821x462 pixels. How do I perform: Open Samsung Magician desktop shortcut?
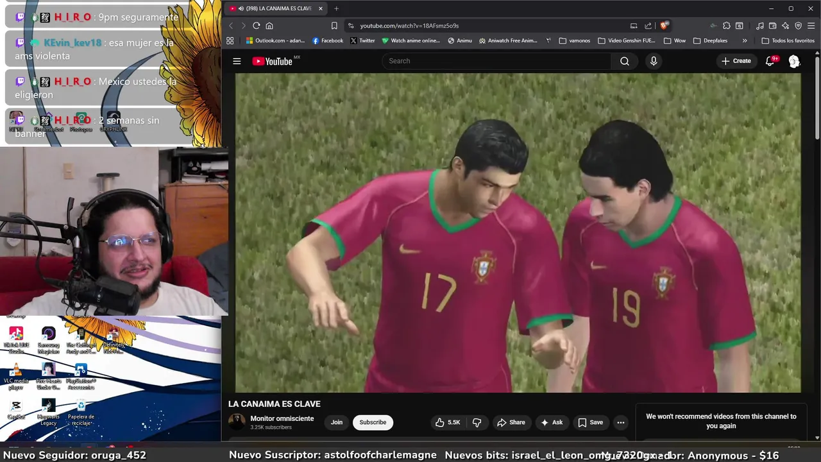point(48,340)
